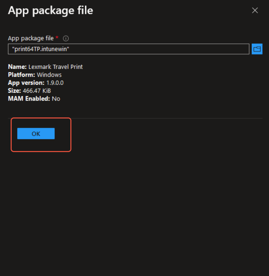The width and height of the screenshot is (269, 276).
Task: Show info tooltip for App package file
Action: 66,38
